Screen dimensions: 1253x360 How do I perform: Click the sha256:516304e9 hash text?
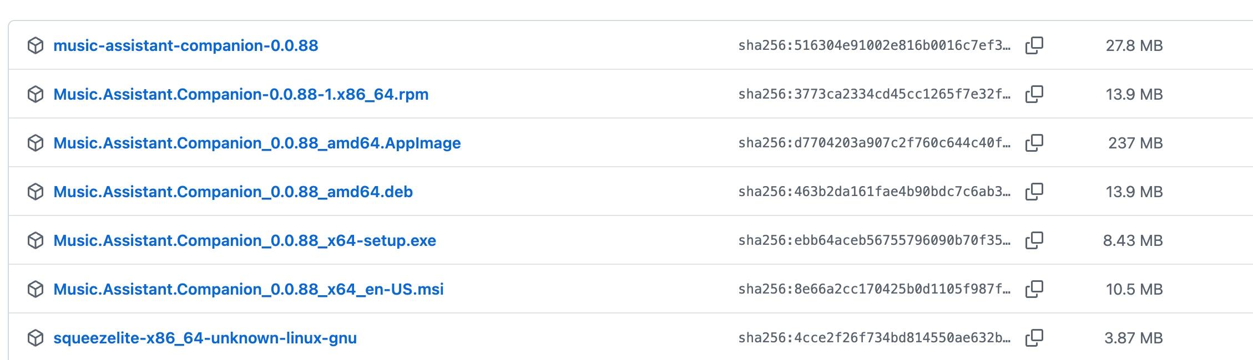tap(875, 45)
